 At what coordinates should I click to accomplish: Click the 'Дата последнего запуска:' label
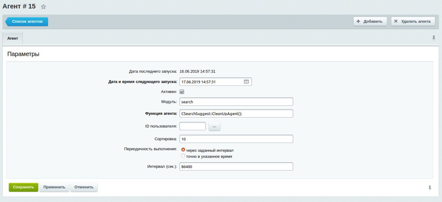pyautogui.click(x=153, y=71)
